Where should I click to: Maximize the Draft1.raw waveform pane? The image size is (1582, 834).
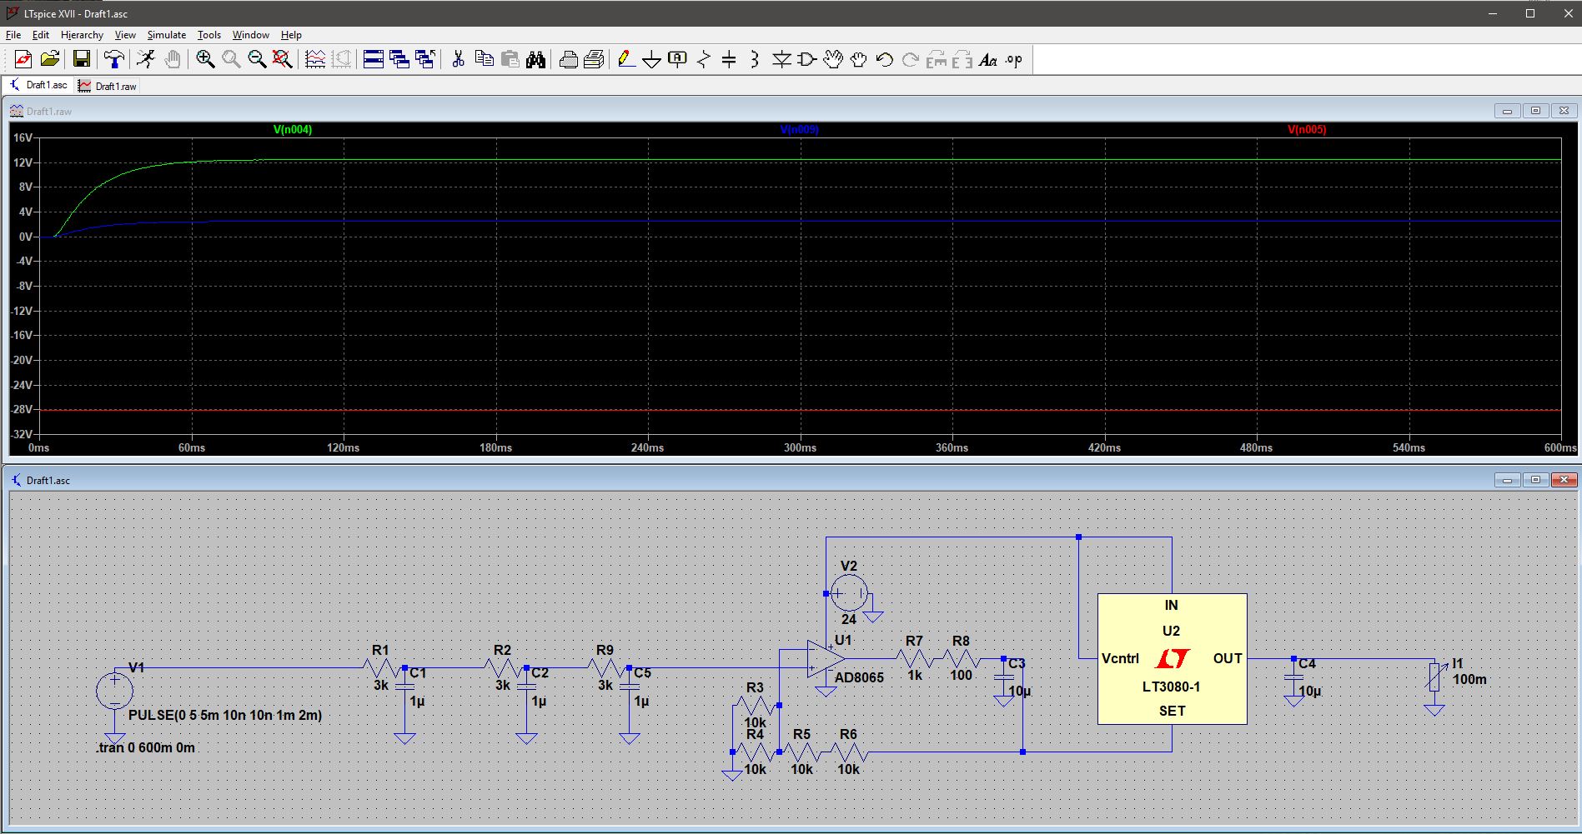(1535, 111)
